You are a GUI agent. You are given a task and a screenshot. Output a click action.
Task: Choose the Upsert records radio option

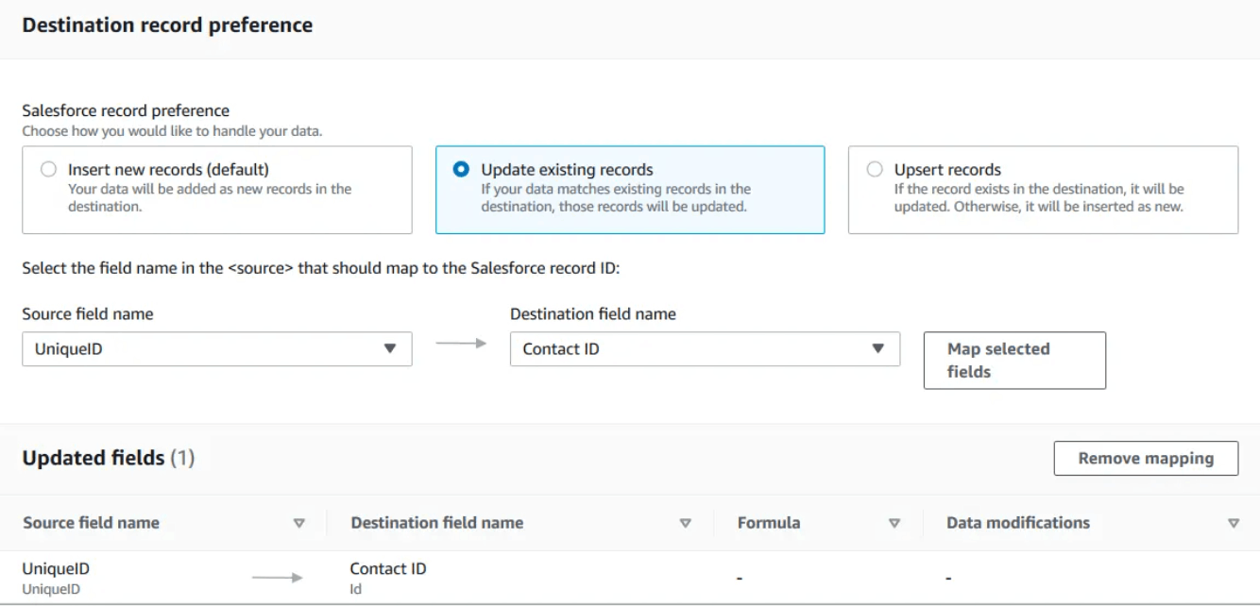[x=875, y=170]
